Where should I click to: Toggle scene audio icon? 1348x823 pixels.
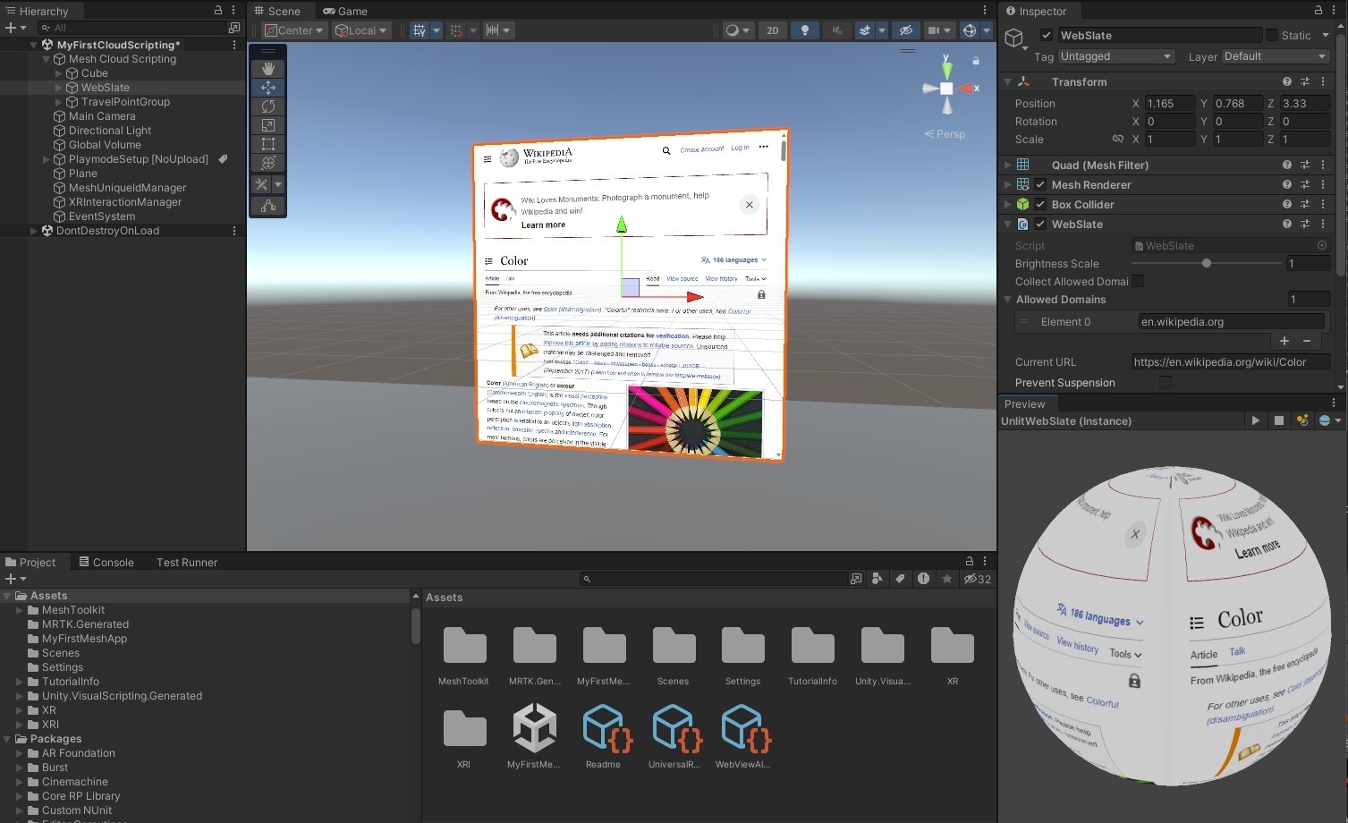(837, 30)
